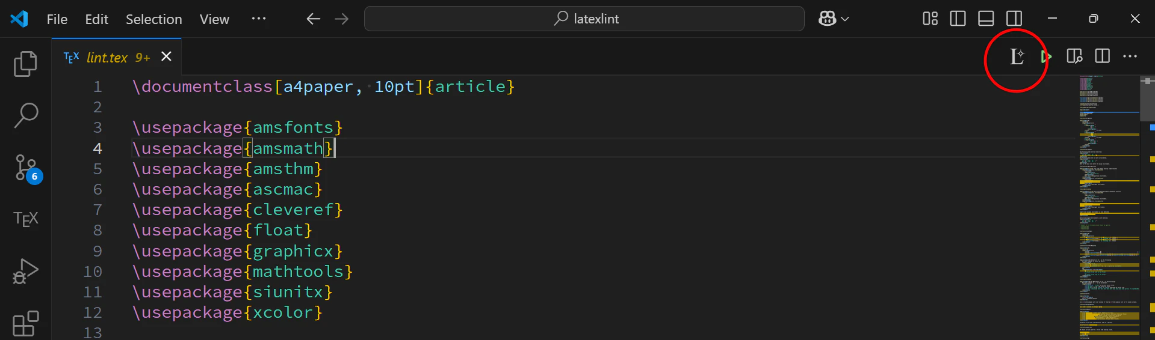Go back using the left arrow
1155x340 pixels.
click(x=313, y=19)
